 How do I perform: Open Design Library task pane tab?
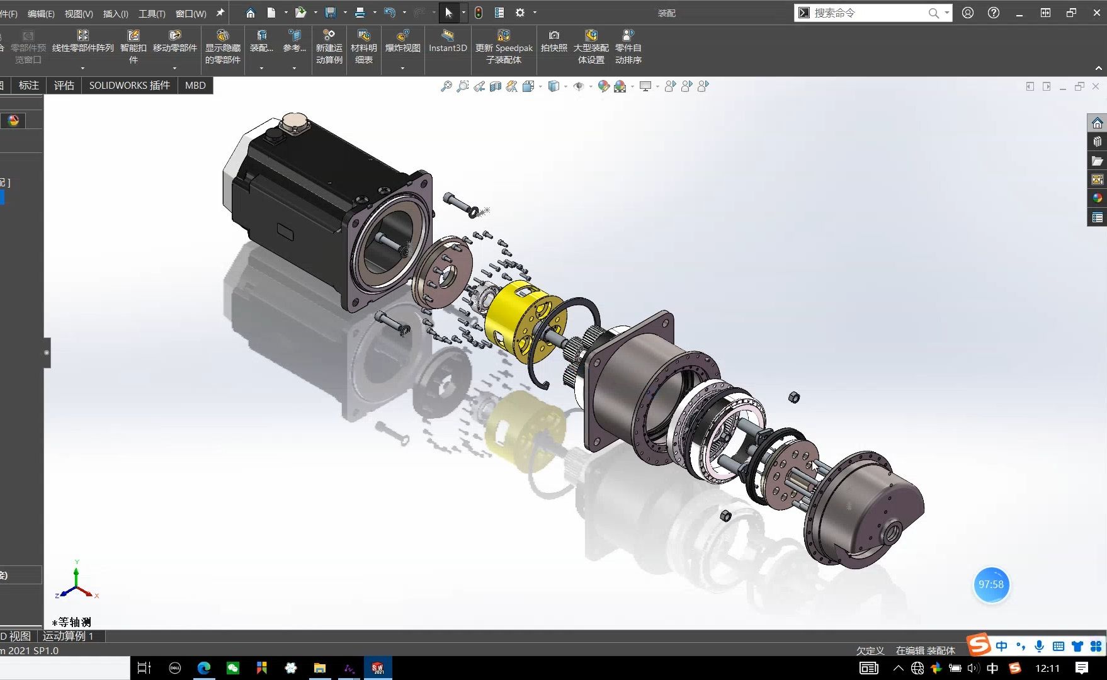pos(1098,142)
